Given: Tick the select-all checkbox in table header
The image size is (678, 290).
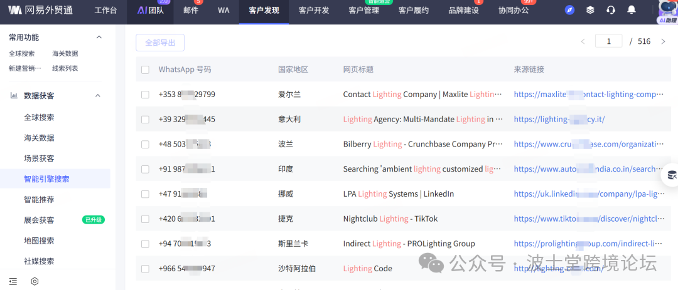Looking at the screenshot, I should pyautogui.click(x=146, y=70).
